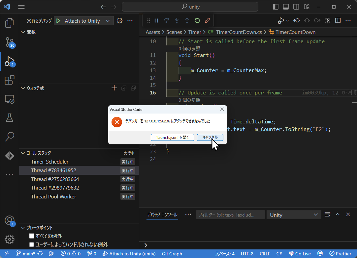Open Source Control view showing 20 changes

(9, 42)
